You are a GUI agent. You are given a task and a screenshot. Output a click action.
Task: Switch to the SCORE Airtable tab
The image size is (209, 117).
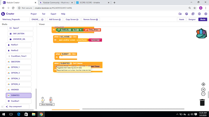(93, 2)
